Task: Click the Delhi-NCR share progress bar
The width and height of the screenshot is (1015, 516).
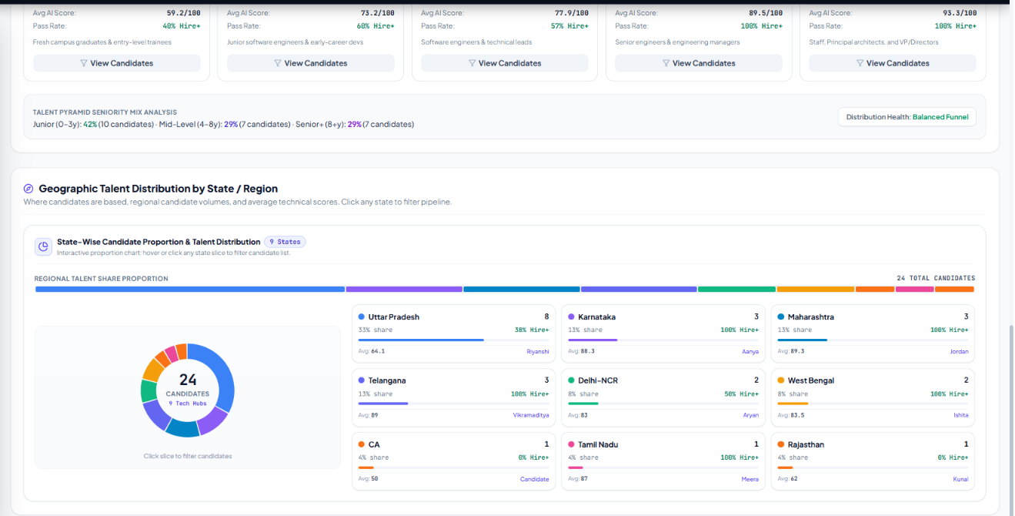Action: [663, 404]
